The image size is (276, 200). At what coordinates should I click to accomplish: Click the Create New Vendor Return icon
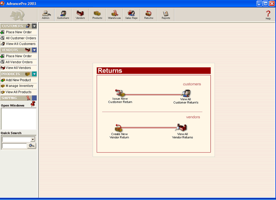tap(118, 128)
